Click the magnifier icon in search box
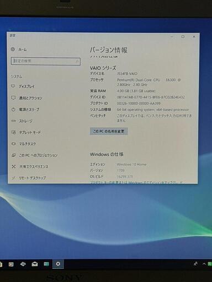 pos(77,61)
